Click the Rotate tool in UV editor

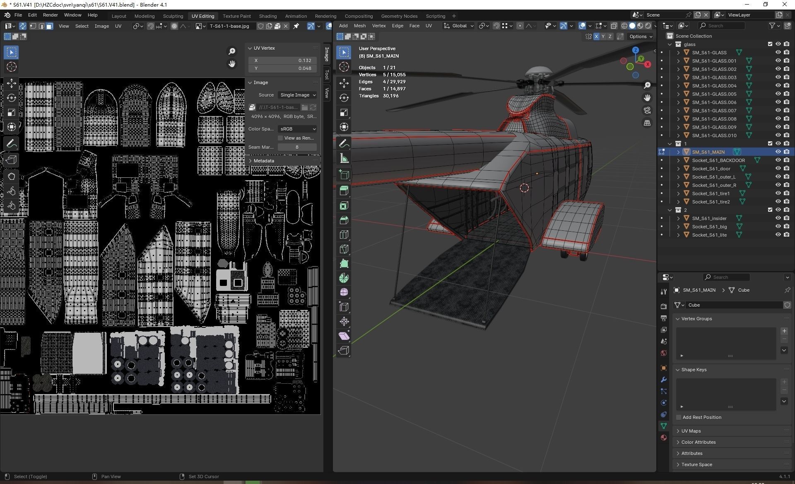(12, 98)
